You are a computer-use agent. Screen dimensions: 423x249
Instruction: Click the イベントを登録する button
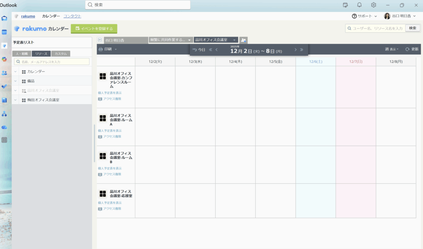[x=94, y=28]
